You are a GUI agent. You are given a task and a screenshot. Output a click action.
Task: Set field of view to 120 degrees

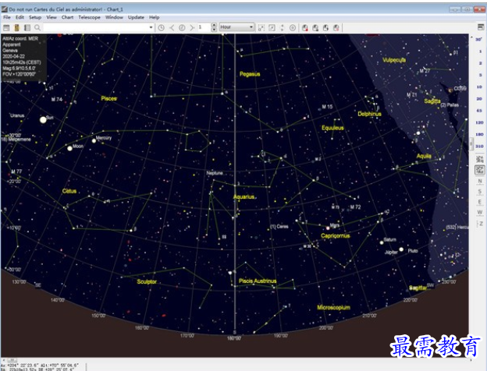click(479, 122)
